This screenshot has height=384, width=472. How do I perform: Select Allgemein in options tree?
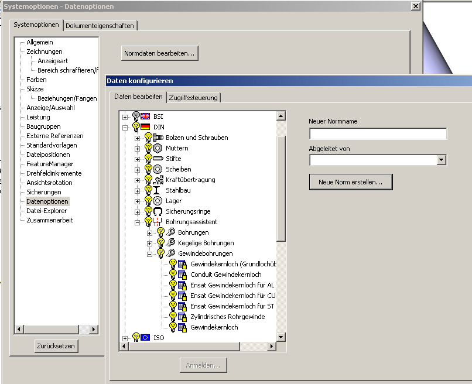coord(40,42)
